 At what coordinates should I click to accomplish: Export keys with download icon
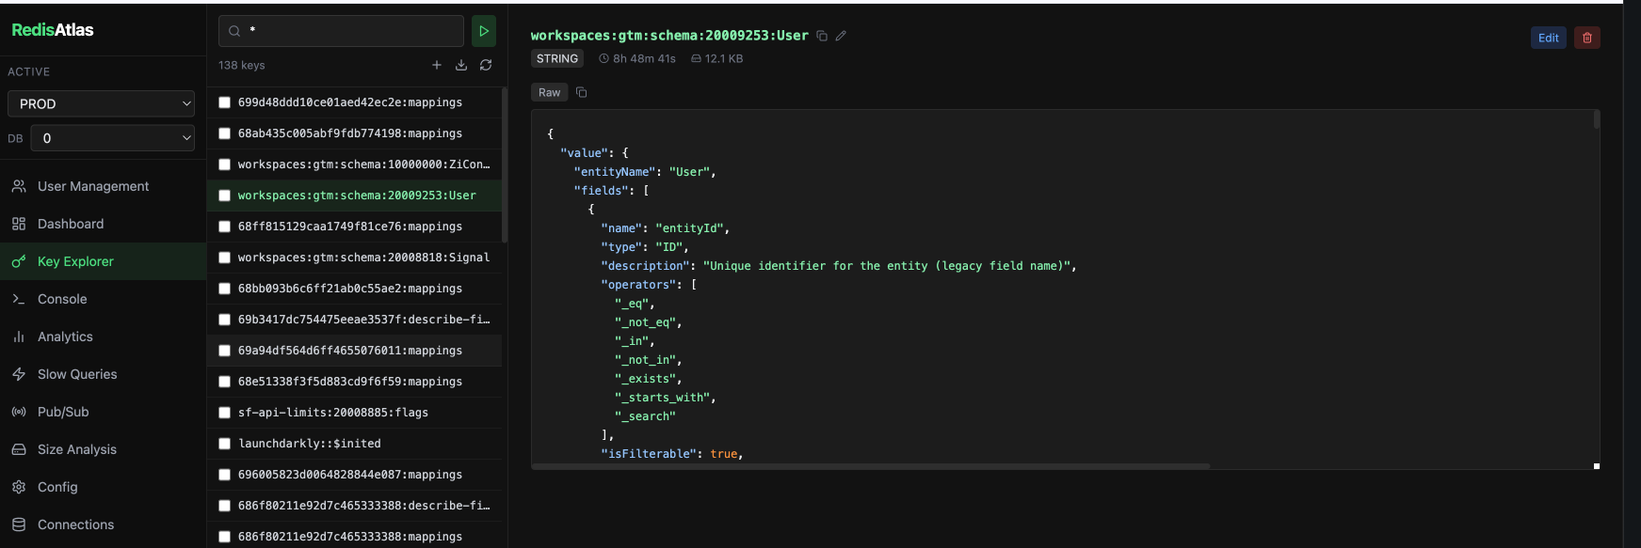click(x=461, y=65)
